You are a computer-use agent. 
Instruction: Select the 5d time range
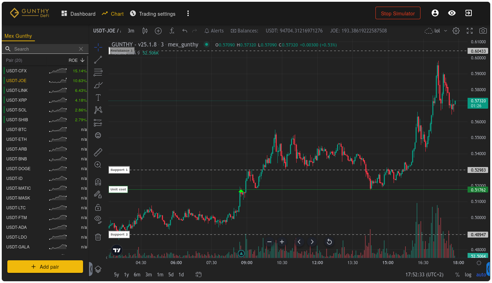coord(171,275)
